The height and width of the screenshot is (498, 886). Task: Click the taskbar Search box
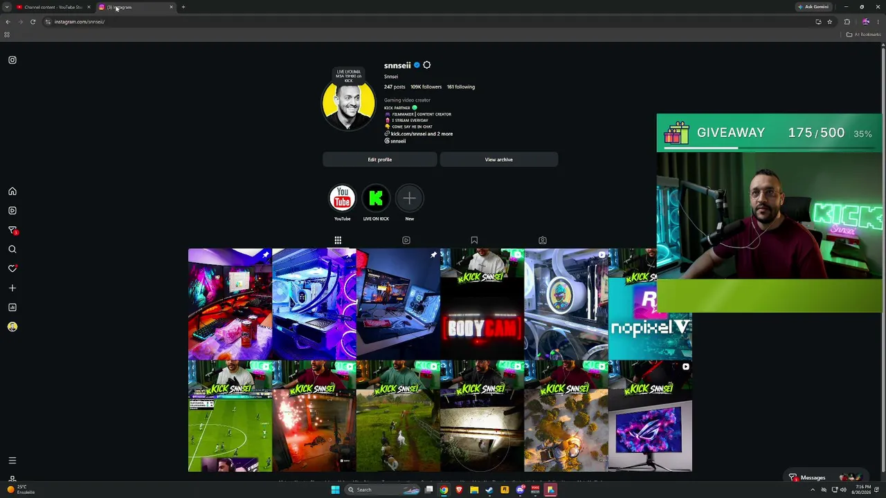(383, 490)
